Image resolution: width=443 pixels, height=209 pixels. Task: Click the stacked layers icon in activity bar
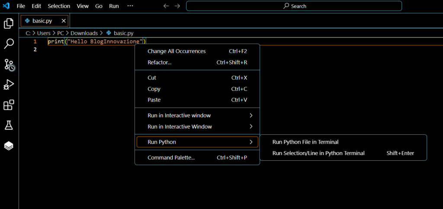[x=9, y=146]
